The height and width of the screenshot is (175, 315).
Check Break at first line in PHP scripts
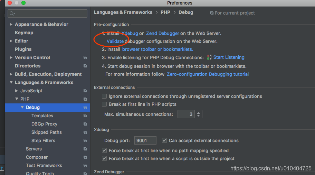(x=104, y=104)
